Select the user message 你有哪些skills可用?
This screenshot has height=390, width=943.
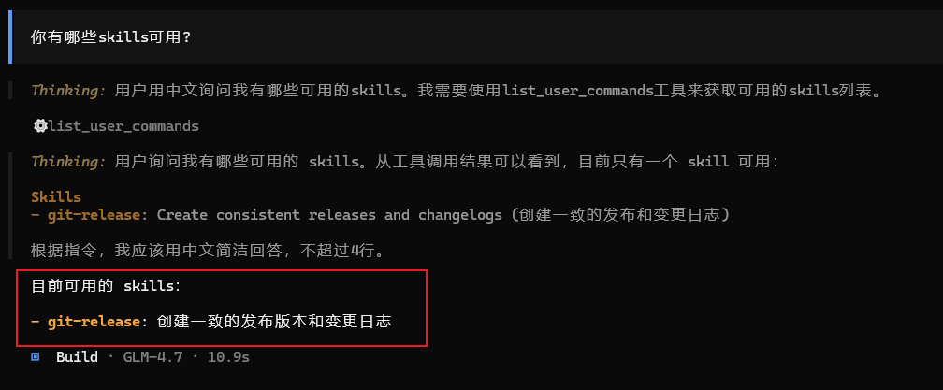click(x=110, y=37)
